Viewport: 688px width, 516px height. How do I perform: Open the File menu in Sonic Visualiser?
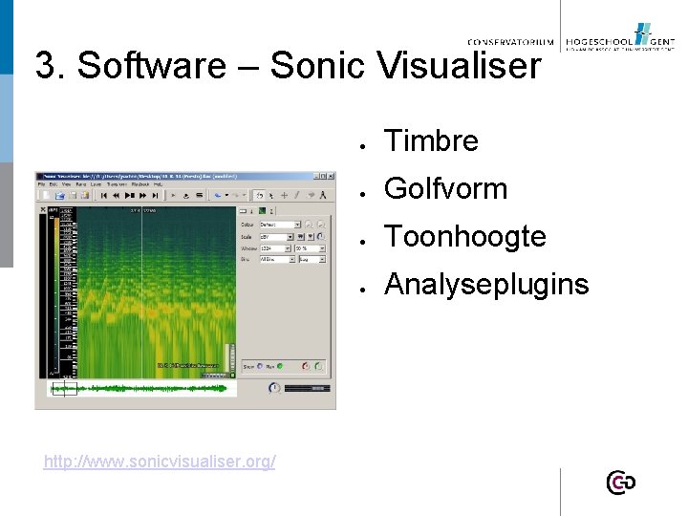pos(41,184)
